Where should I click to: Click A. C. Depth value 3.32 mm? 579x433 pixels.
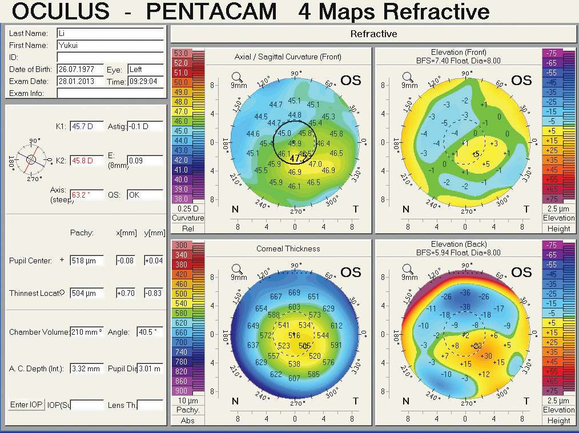(87, 368)
